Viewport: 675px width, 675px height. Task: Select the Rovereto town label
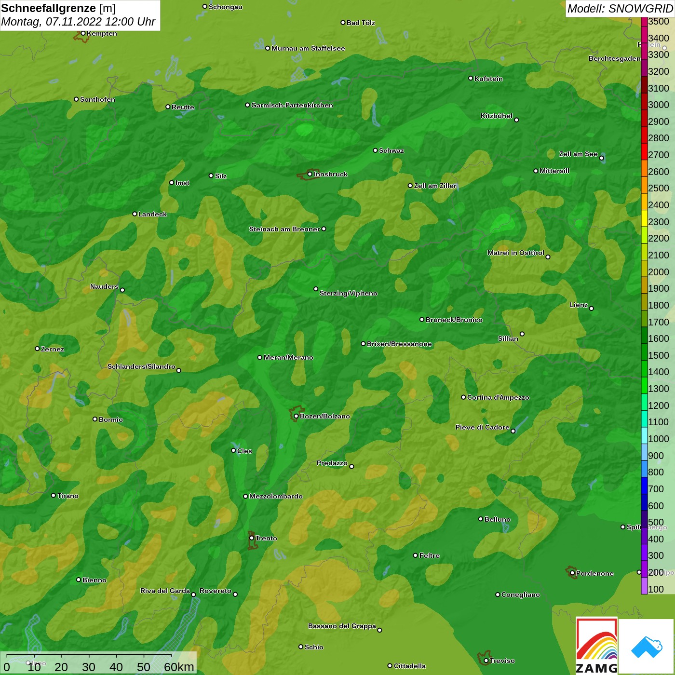coord(215,591)
